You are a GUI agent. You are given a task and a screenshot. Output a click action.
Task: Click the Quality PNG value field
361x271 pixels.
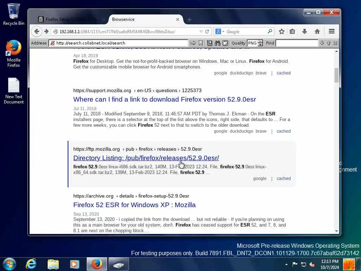(252, 43)
